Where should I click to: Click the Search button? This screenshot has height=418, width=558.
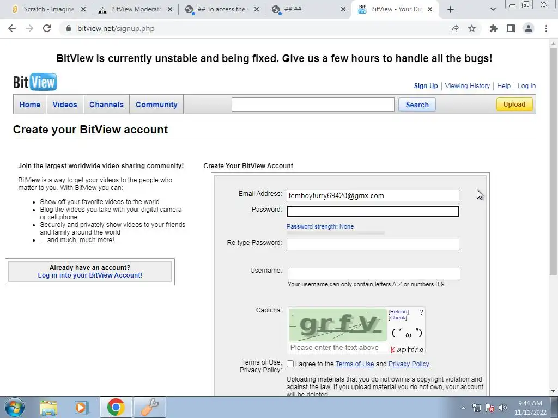pyautogui.click(x=417, y=104)
